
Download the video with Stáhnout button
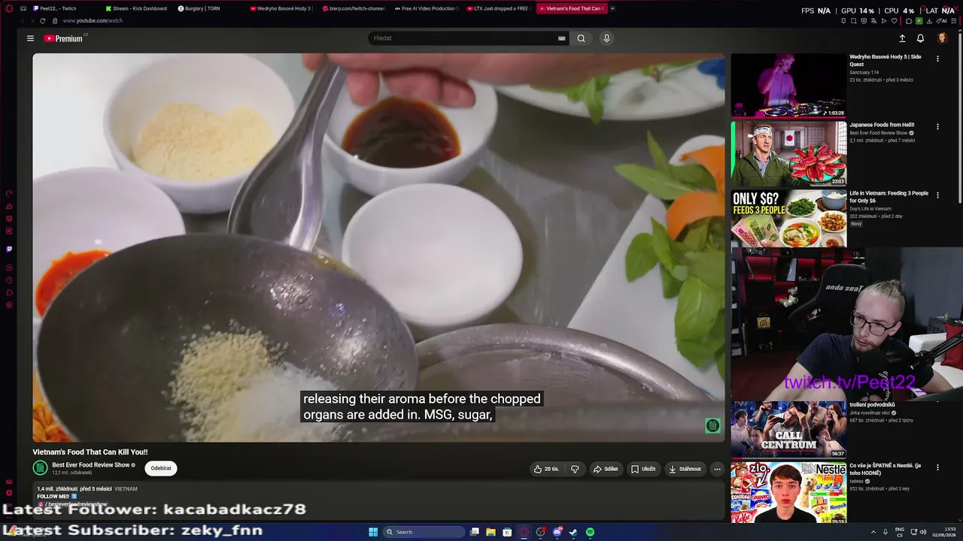coord(685,469)
